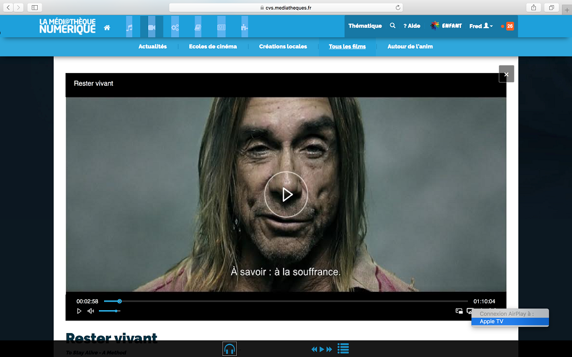Open the book section icon
This screenshot has width=572, height=357.
[x=198, y=27]
